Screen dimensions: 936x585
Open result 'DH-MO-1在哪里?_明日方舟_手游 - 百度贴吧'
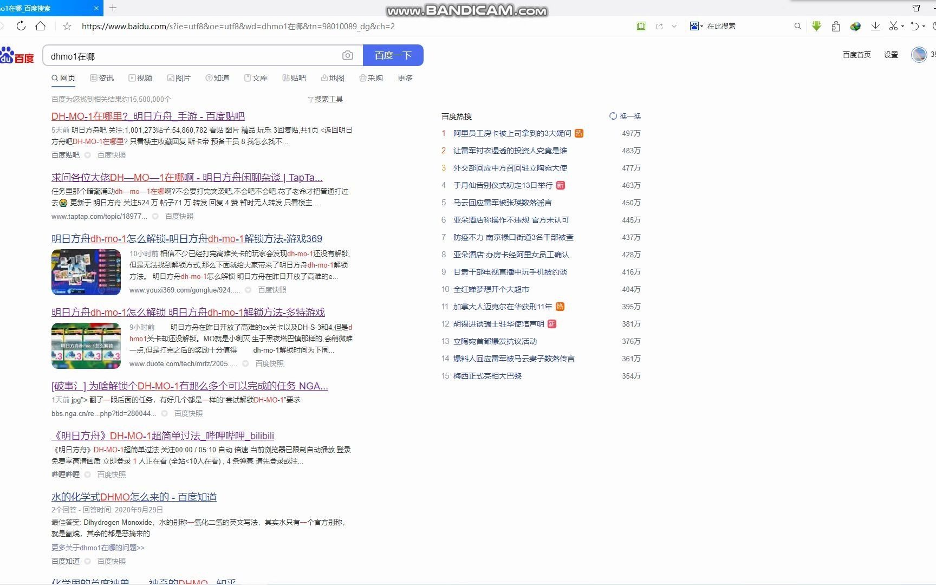(148, 116)
